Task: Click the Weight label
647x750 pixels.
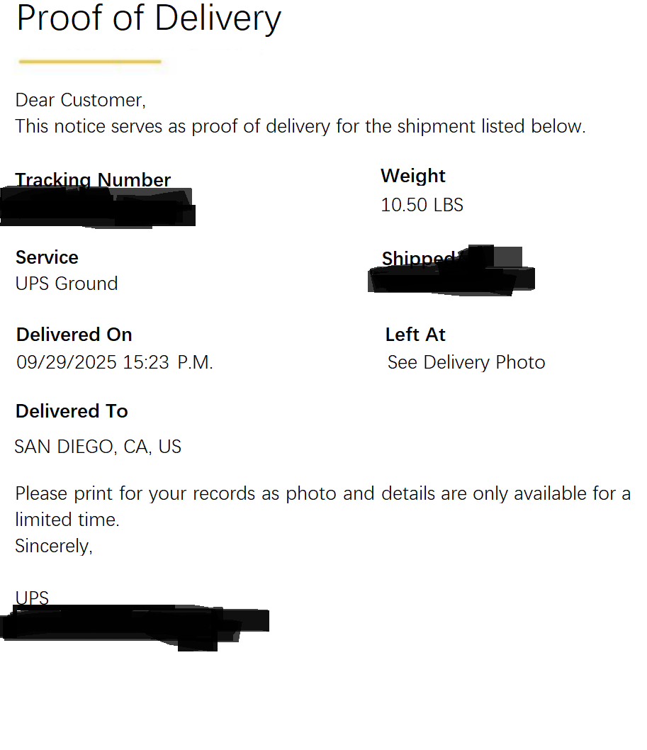Action: pos(413,176)
